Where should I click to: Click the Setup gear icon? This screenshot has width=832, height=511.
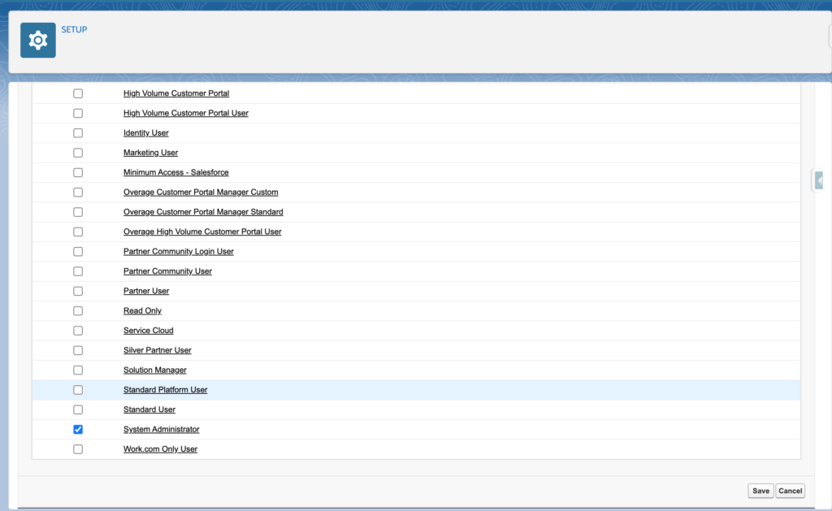tap(37, 39)
